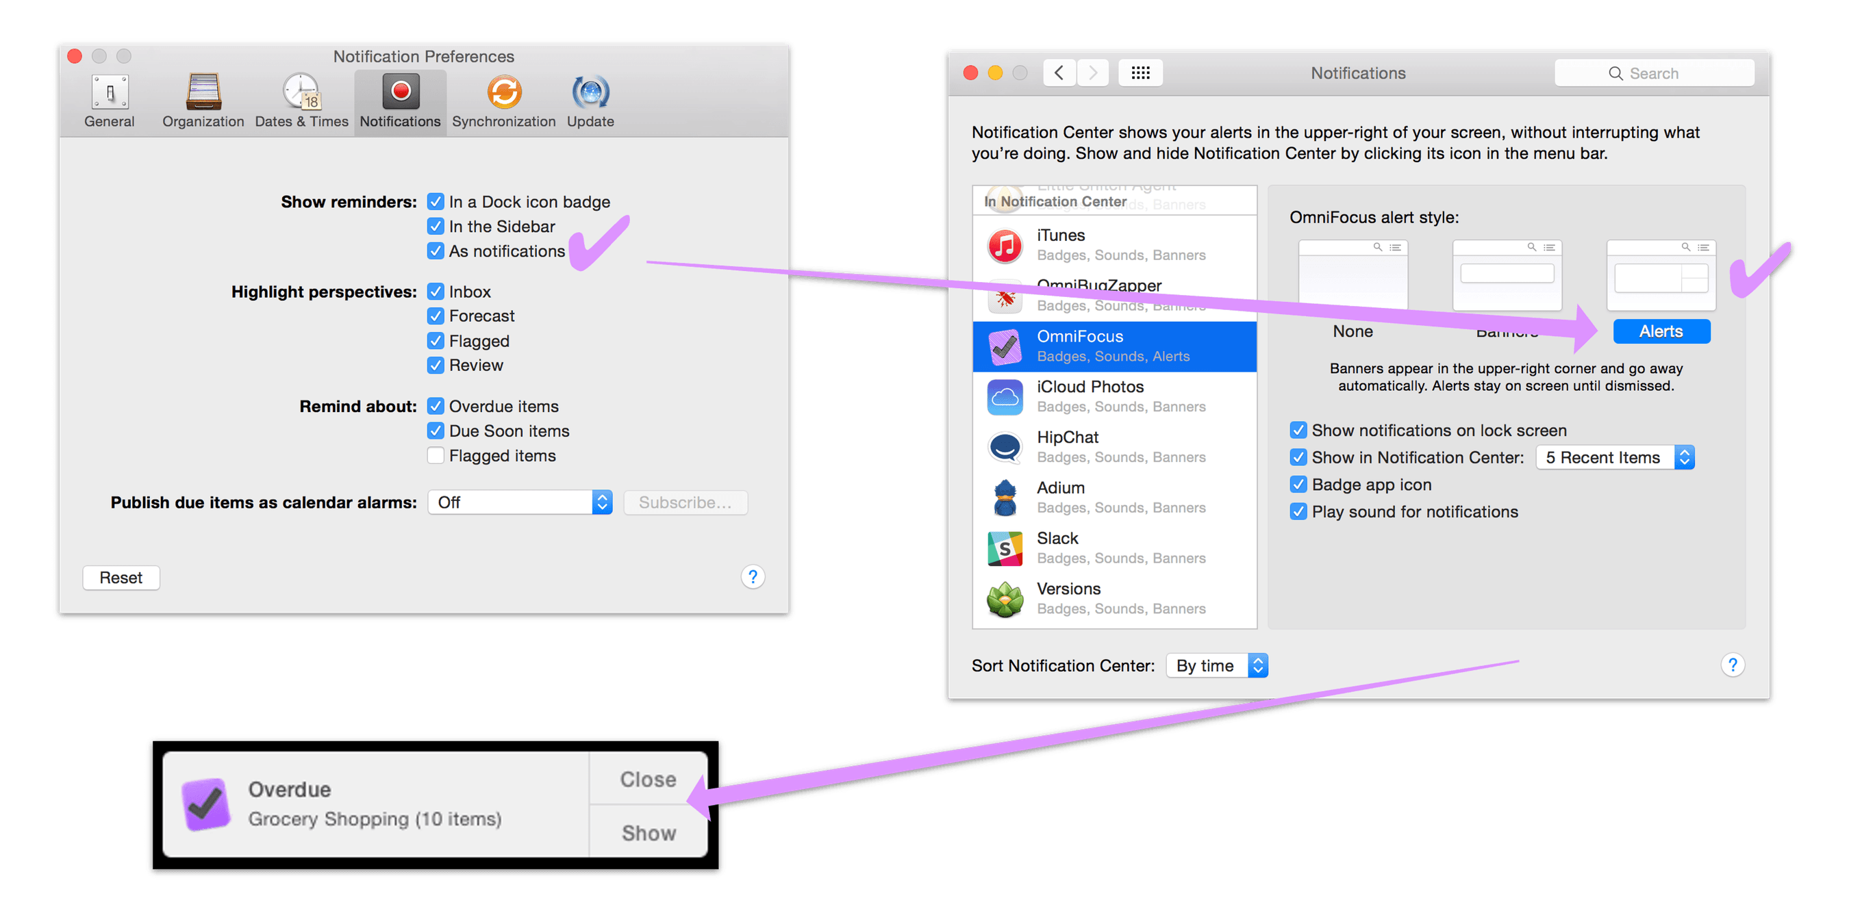Viewport: 1849px width, 924px height.
Task: Open the Update preferences icon
Action: click(x=590, y=92)
